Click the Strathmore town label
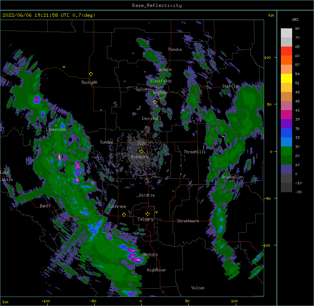Screen dimensions: 314x306 [x=188, y=221]
